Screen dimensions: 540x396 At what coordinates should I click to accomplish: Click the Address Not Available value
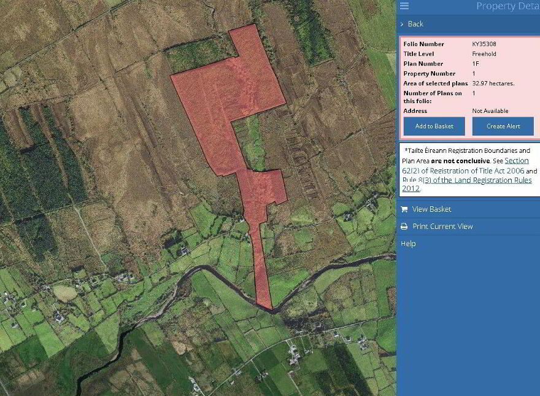click(490, 111)
